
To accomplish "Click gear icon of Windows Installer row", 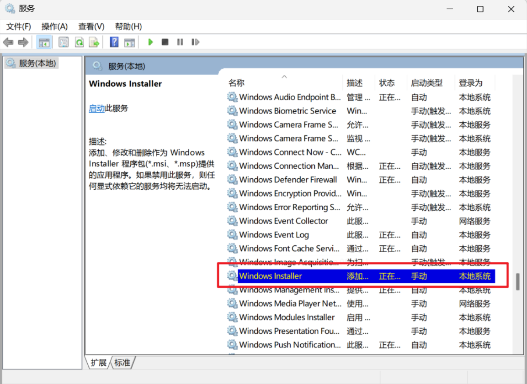I will [x=232, y=275].
